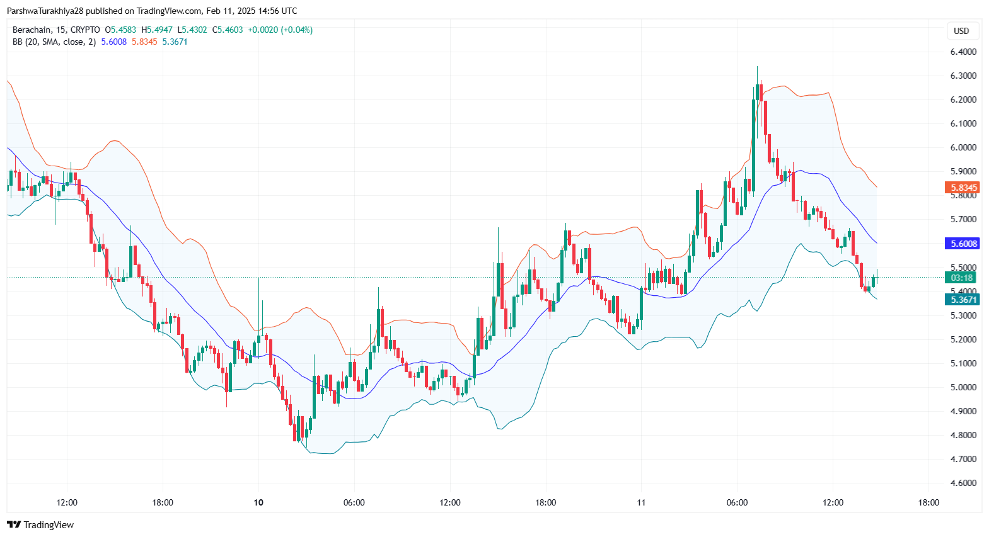Click the 03:18 candle countdown label

tap(962, 278)
